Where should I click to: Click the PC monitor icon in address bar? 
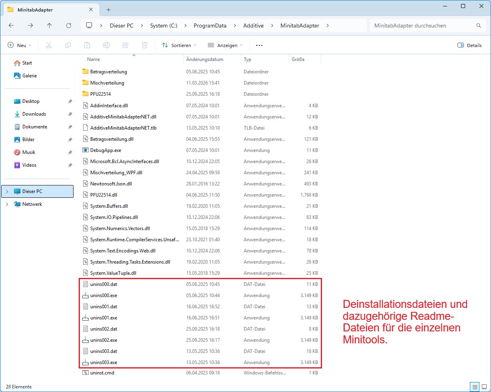pos(89,26)
